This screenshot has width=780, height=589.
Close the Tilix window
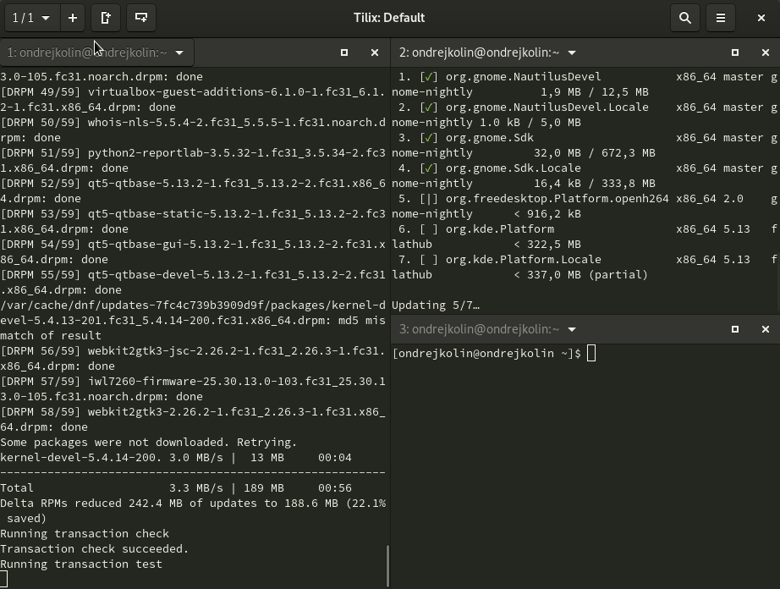tap(761, 18)
